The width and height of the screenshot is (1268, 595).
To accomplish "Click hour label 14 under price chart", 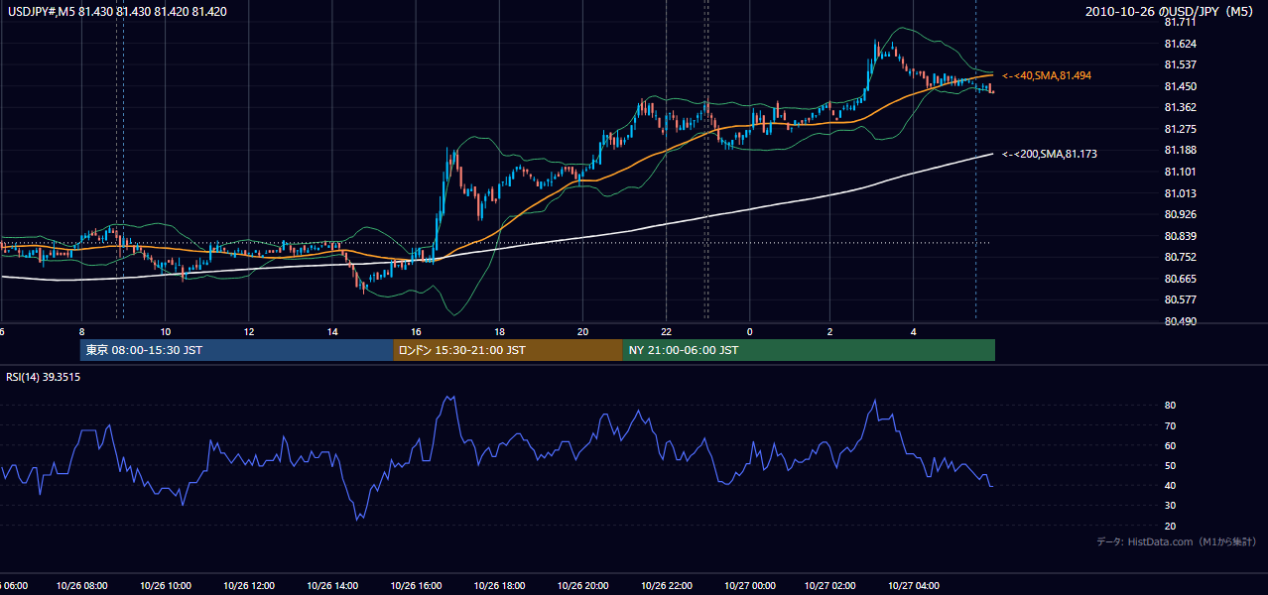I will pos(332,331).
